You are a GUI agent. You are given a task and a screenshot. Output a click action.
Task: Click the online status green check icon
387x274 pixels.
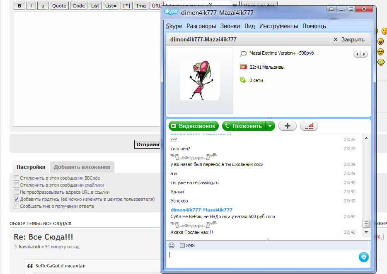[243, 80]
